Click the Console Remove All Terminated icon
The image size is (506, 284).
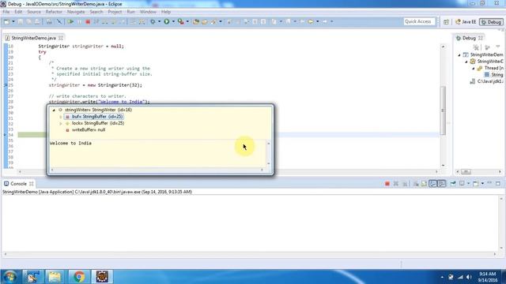click(405, 184)
